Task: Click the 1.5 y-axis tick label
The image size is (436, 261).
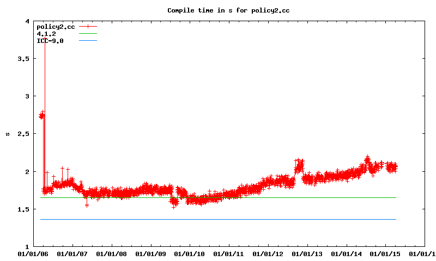Action: click(x=23, y=209)
